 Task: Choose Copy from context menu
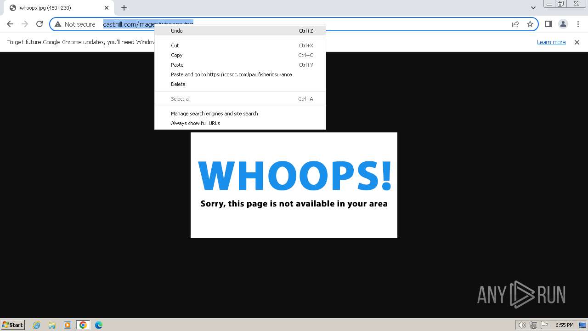pos(240,55)
